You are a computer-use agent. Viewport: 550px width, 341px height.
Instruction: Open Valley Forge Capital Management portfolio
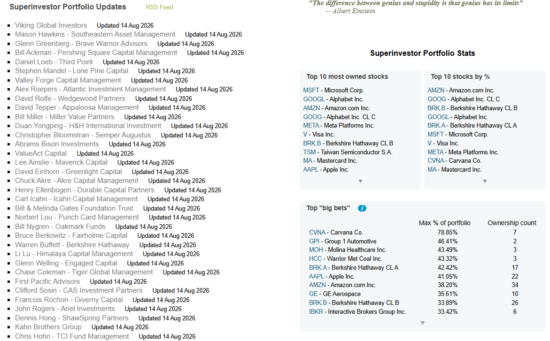coord(68,80)
